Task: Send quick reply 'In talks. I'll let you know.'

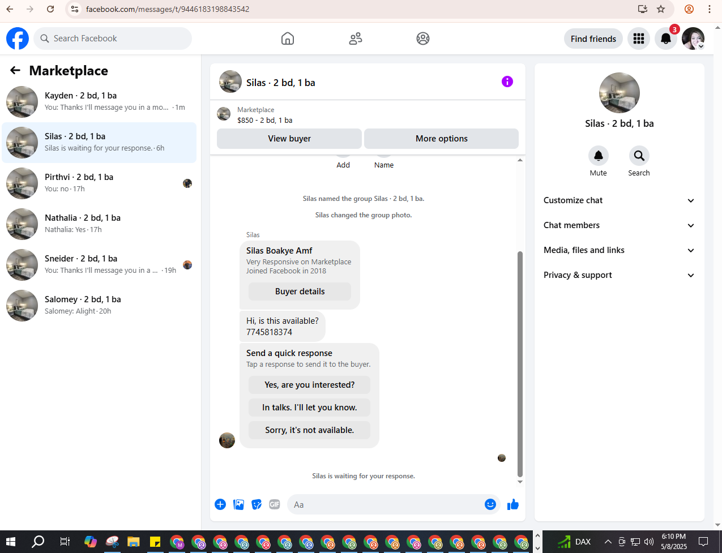Action: point(310,408)
